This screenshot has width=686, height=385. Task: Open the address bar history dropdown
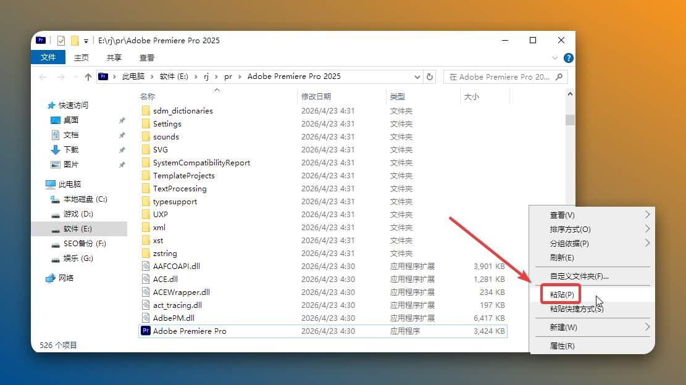click(417, 77)
